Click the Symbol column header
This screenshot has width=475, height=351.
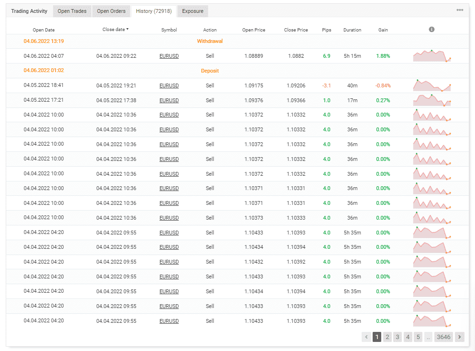click(169, 30)
